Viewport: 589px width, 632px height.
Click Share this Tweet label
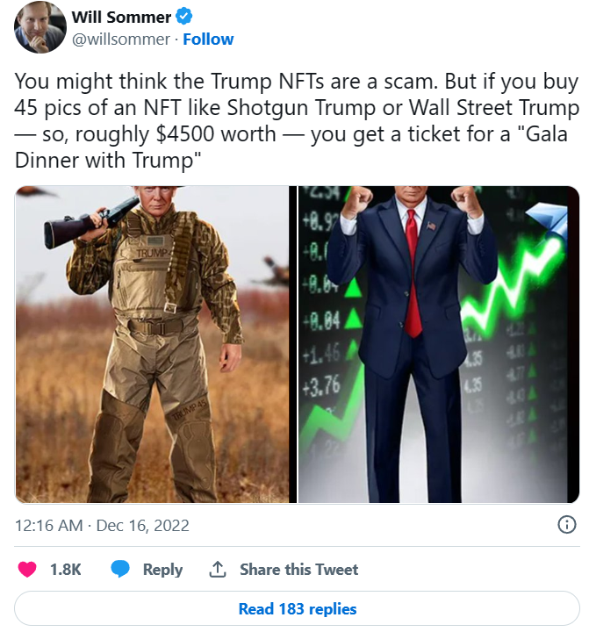tap(298, 569)
